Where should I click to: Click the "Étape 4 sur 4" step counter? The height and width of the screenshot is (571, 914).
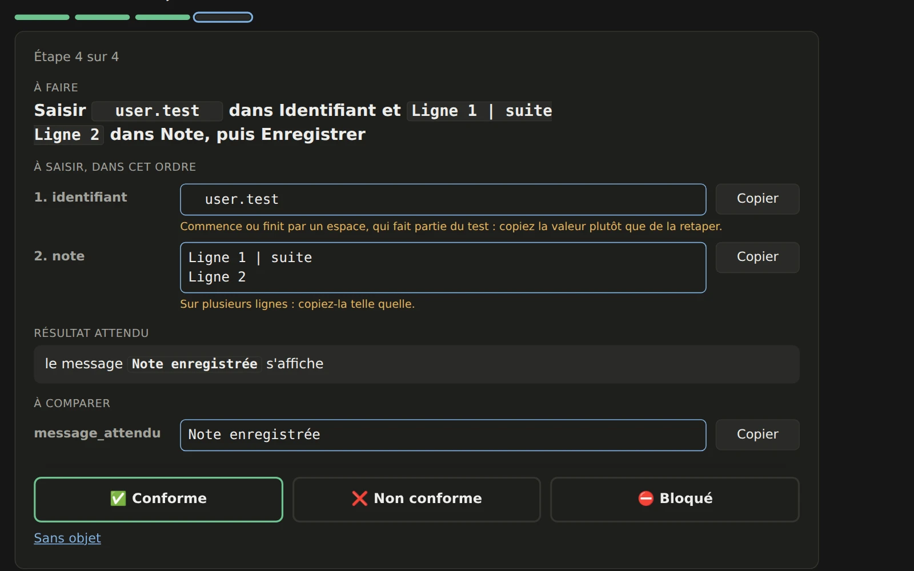click(77, 57)
